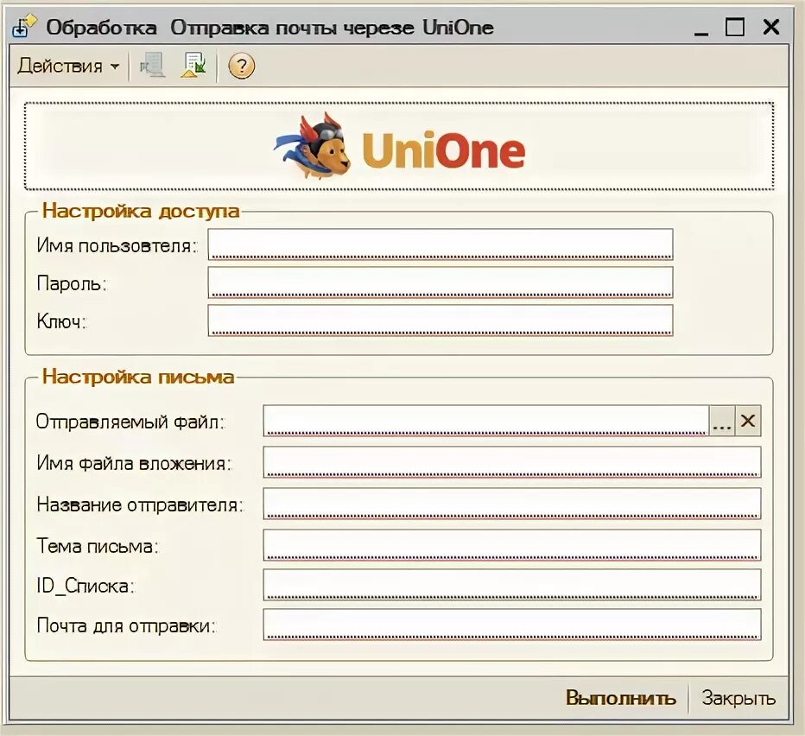Open the Действия dropdown menu

[69, 67]
